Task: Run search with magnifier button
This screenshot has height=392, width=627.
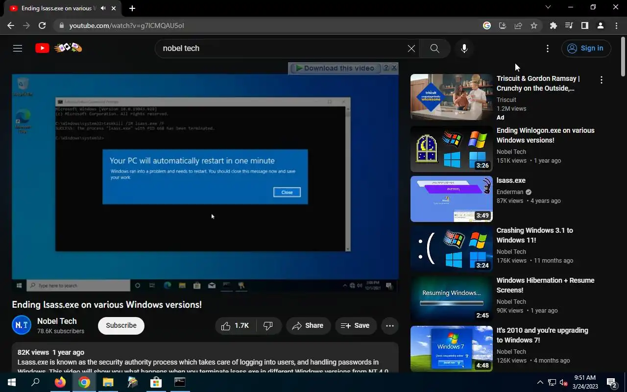Action: click(434, 49)
